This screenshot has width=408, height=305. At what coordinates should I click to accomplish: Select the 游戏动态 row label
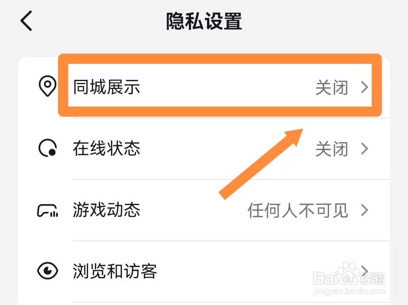coord(107,210)
